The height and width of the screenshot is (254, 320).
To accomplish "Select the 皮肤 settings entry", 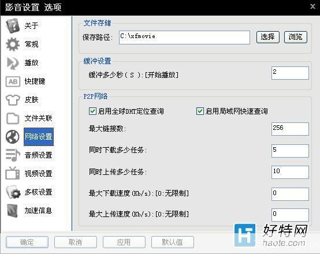I will tap(31, 100).
